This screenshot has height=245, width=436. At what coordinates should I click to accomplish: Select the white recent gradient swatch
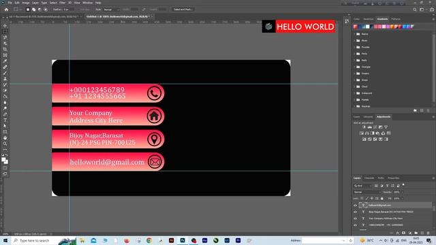point(368,27)
